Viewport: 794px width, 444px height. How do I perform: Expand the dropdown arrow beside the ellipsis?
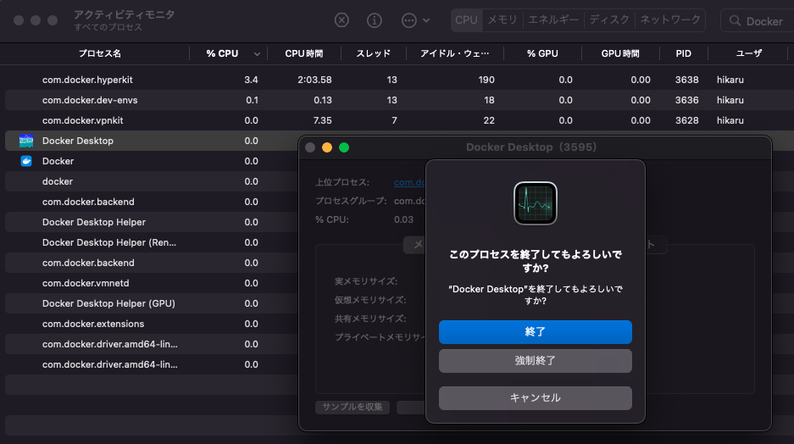tap(426, 20)
